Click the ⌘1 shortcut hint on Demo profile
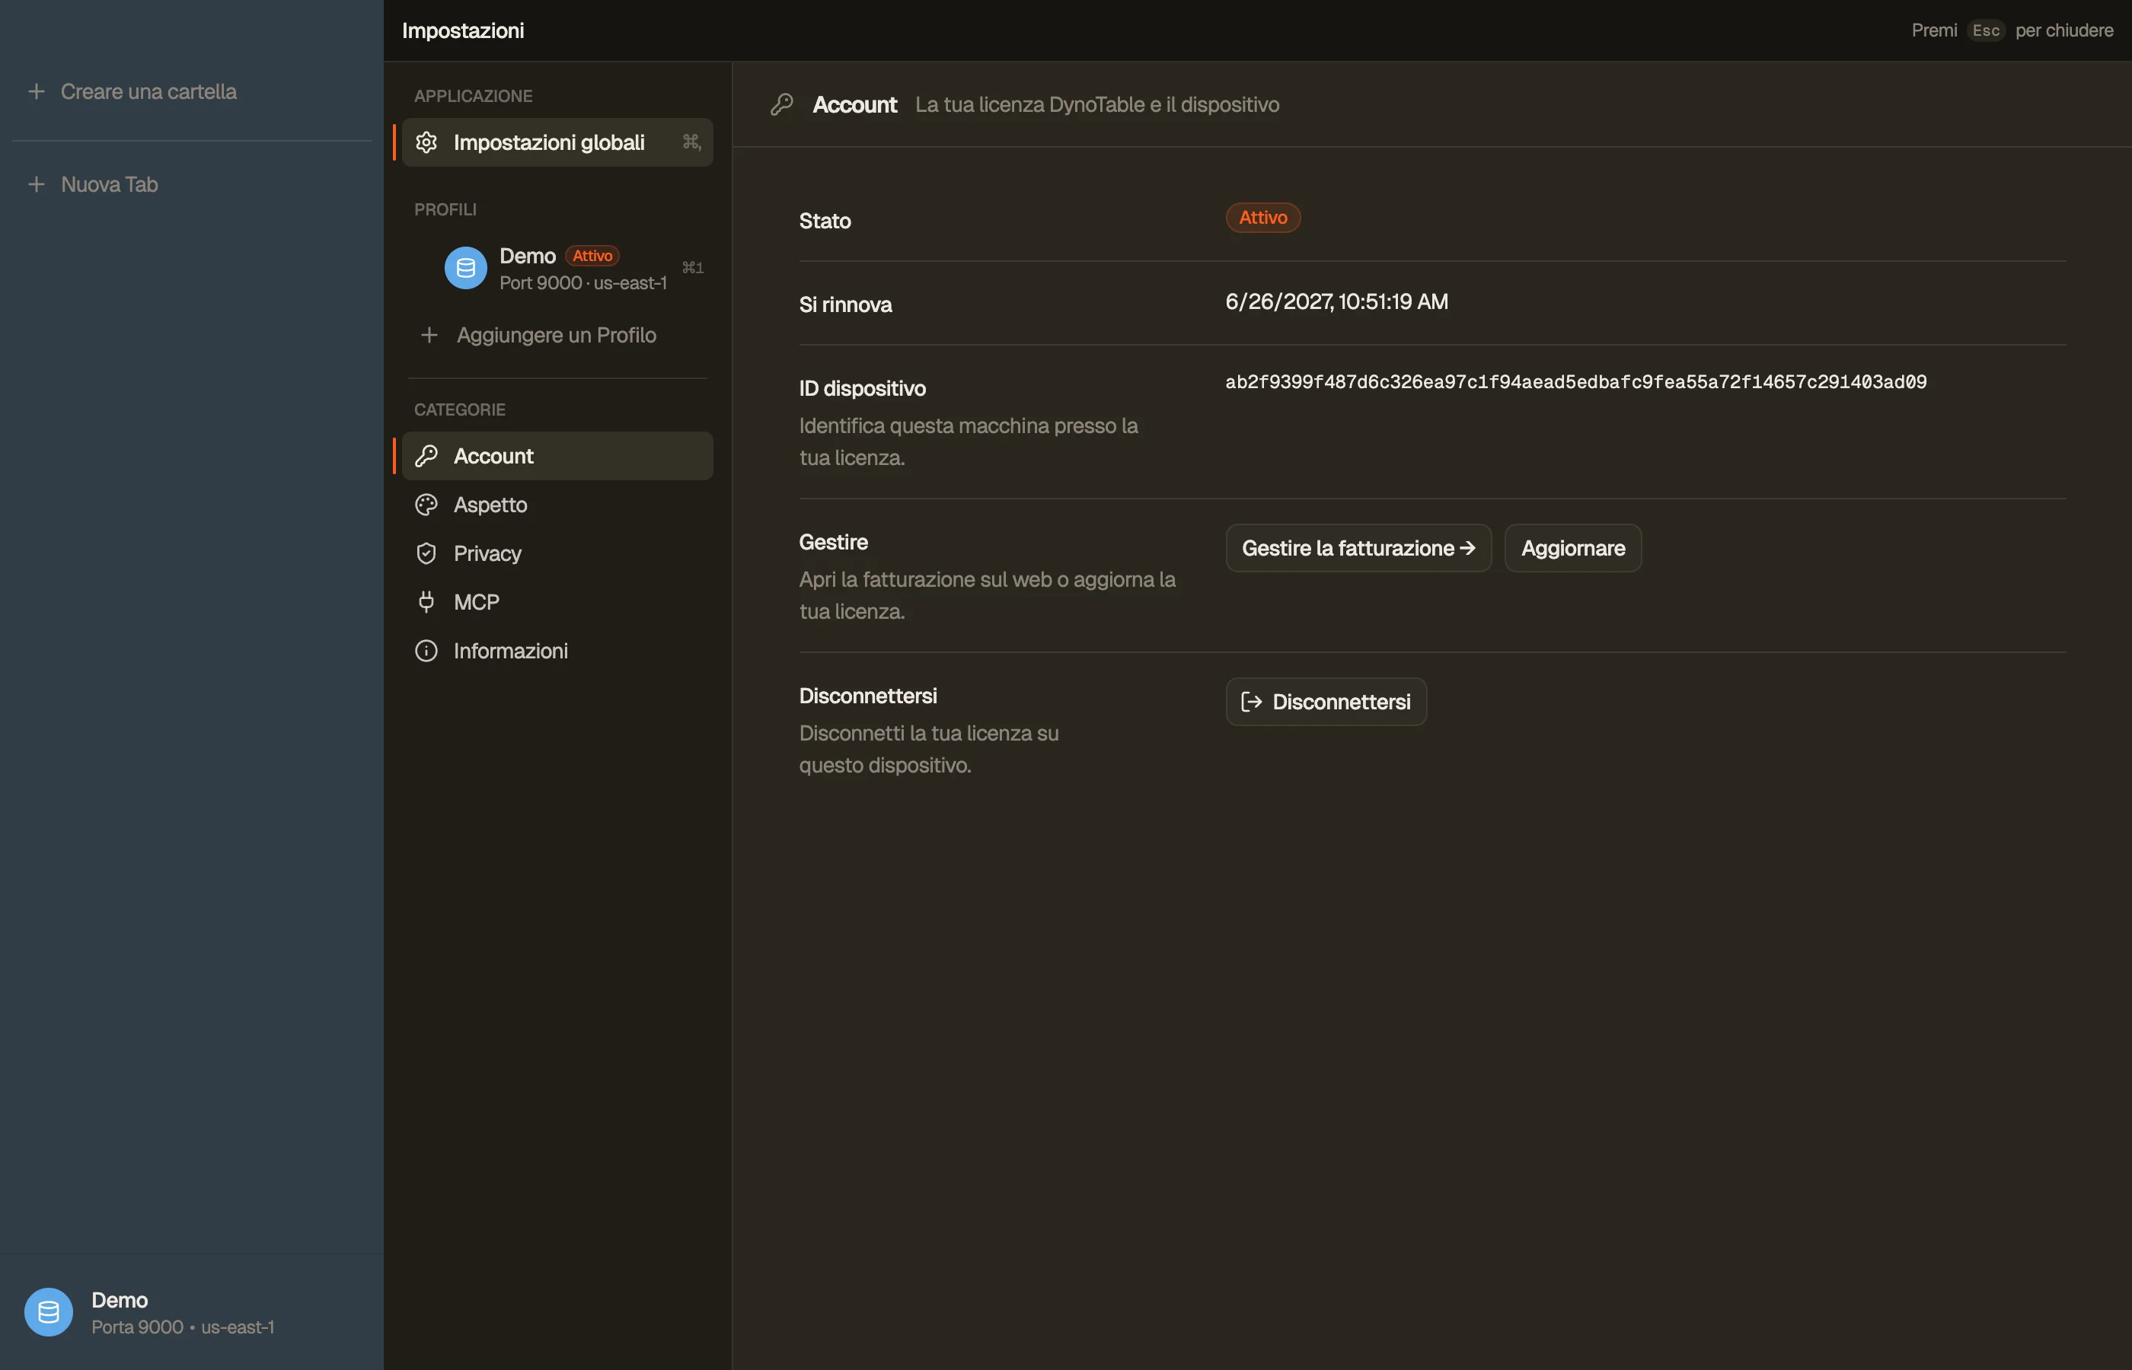 (x=692, y=268)
